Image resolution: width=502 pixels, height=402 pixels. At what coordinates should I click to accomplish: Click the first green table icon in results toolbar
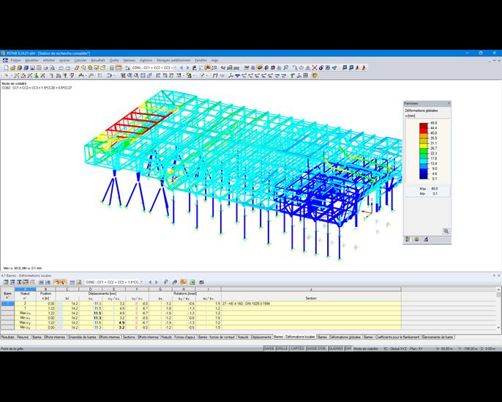6,282
